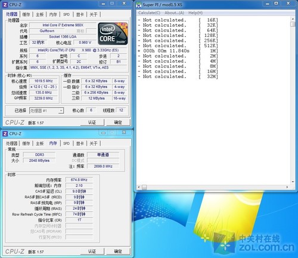This screenshot has width=298, height=258.
Task: Open 处理器 tab in bottom CPU-Z window
Action: coord(12,144)
